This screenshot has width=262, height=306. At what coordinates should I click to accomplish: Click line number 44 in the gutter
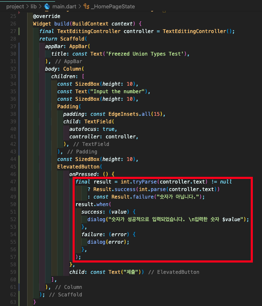(x=13, y=159)
